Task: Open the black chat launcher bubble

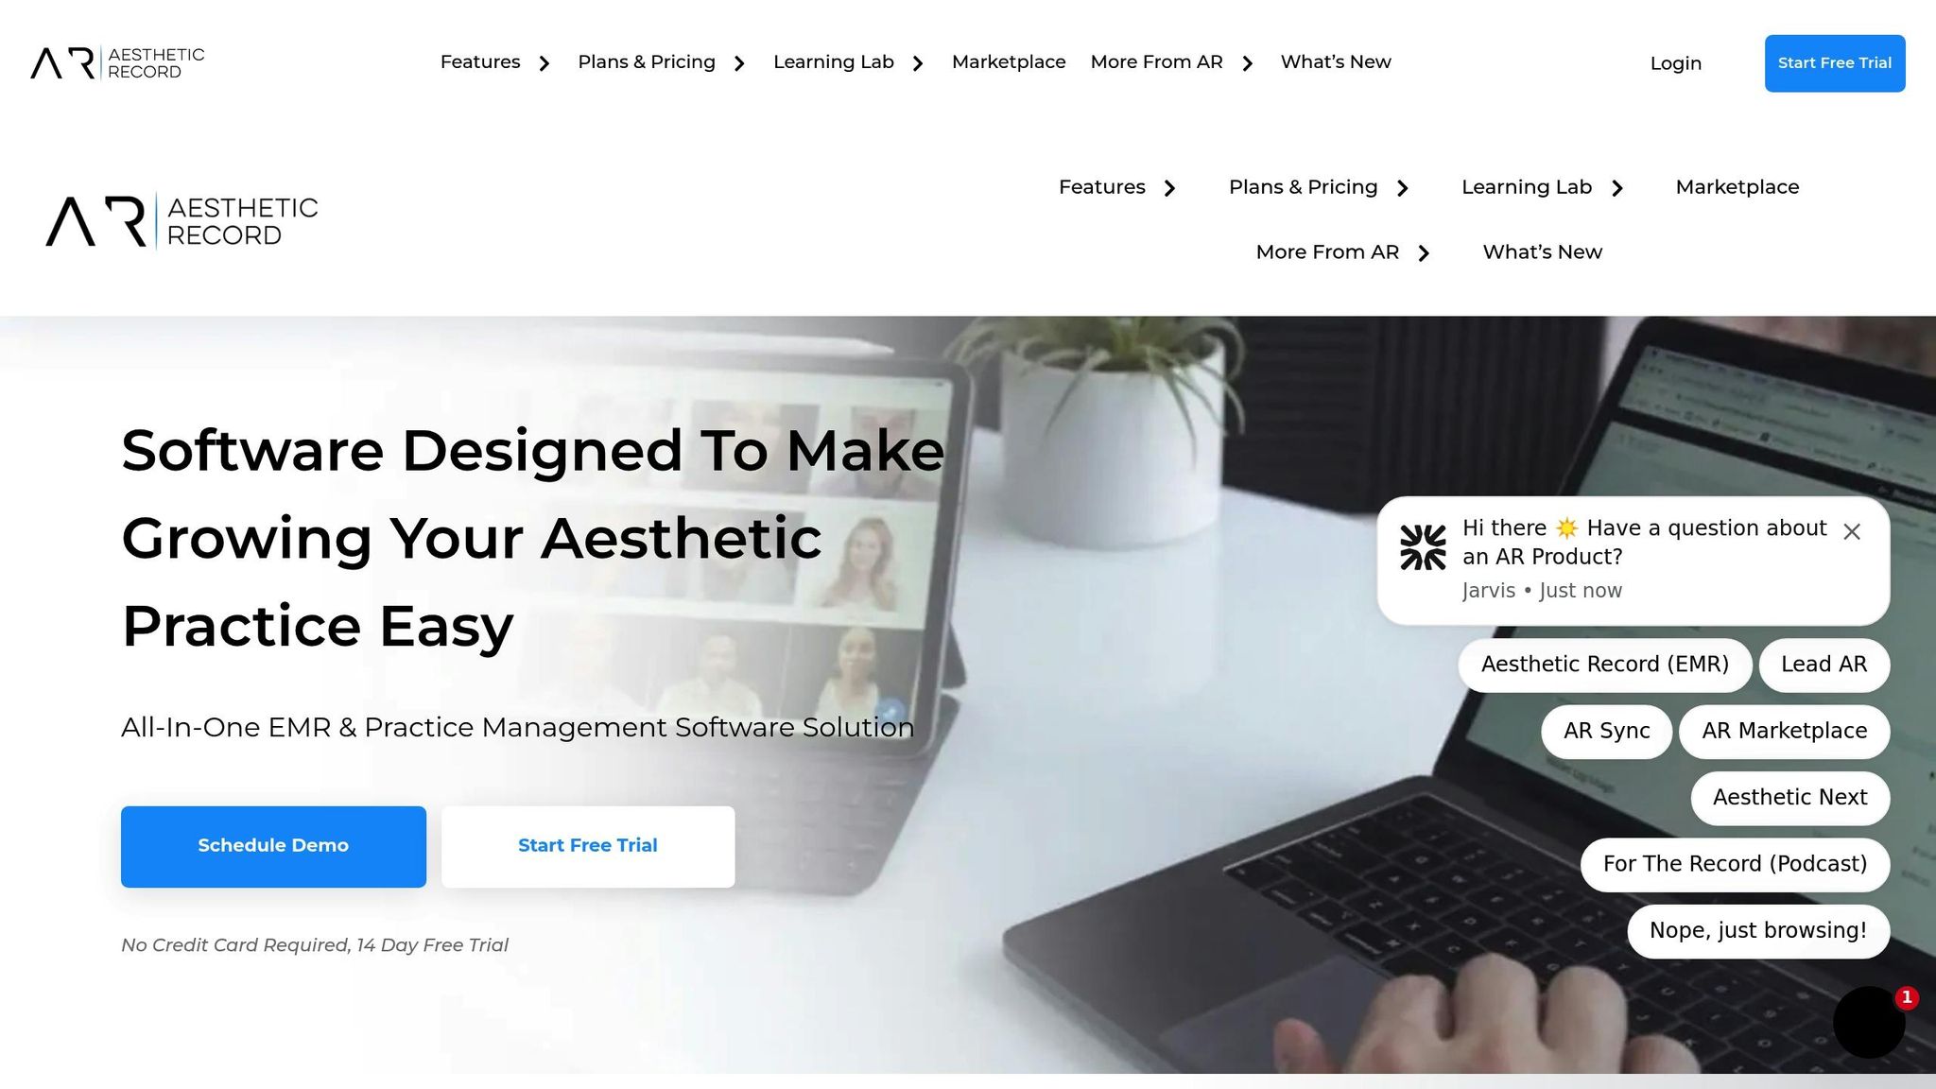Action: click(x=1869, y=1022)
